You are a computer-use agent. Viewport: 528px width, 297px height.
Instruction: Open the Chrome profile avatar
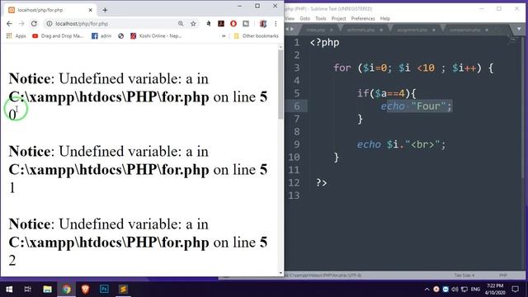263,24
